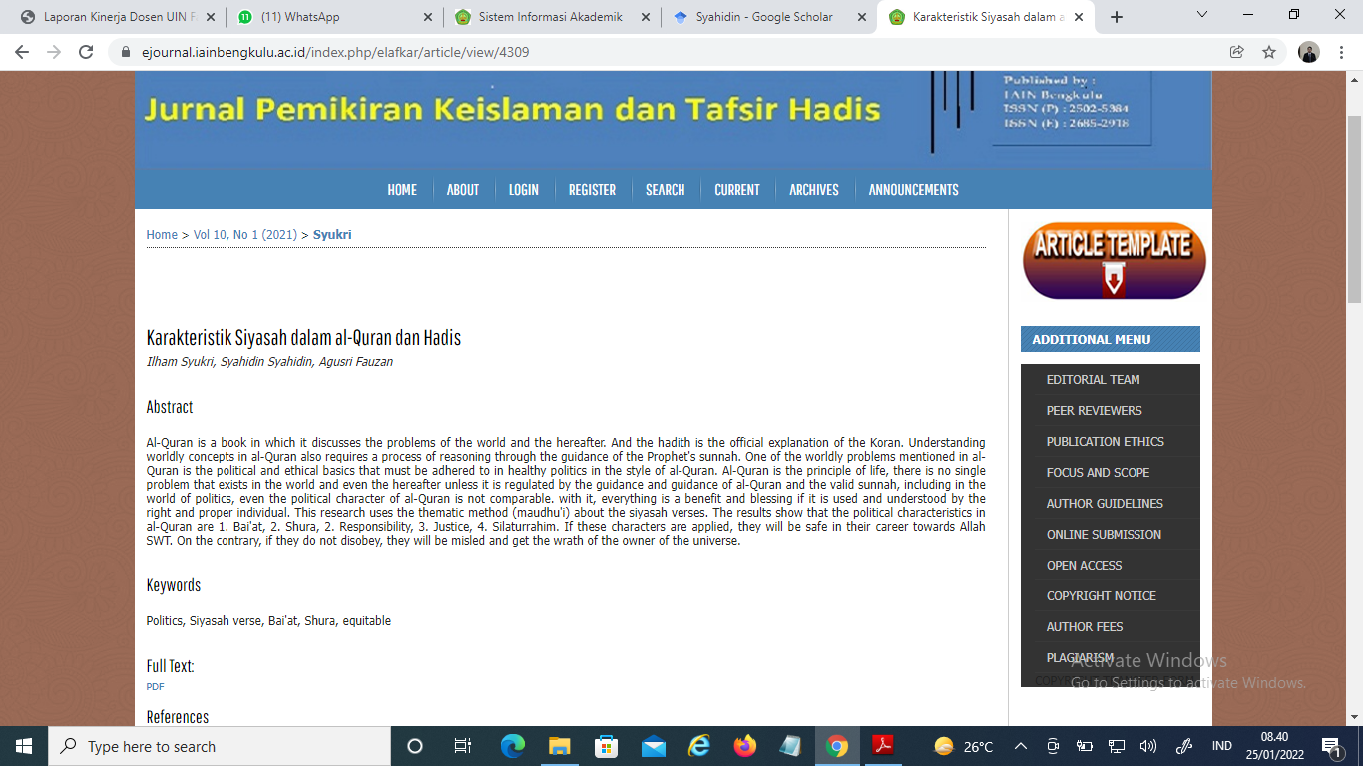Click the ARTICLE TEMPLATE download button
The width and height of the screenshot is (1363, 766).
coord(1114,261)
